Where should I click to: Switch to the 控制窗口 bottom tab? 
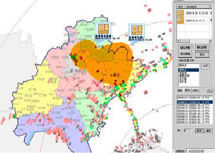click(x=180, y=151)
